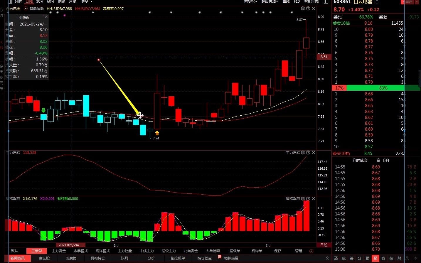Open main chart settings gear icon
The image size is (421, 263).
pyautogui.click(x=303, y=9)
